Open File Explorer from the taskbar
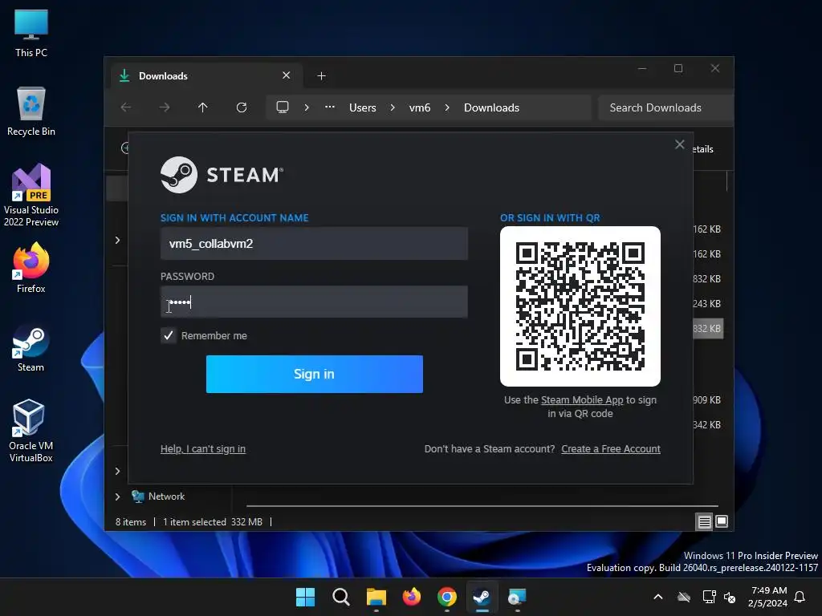This screenshot has height=616, width=822. click(x=376, y=597)
